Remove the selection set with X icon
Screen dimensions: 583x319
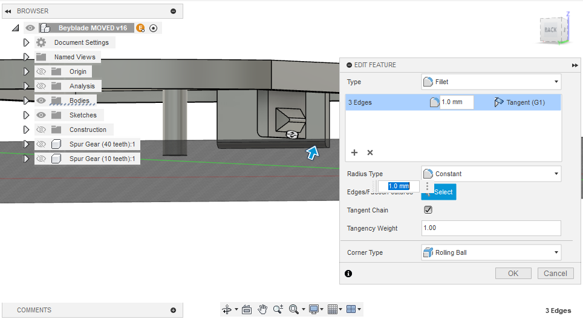pyautogui.click(x=370, y=153)
